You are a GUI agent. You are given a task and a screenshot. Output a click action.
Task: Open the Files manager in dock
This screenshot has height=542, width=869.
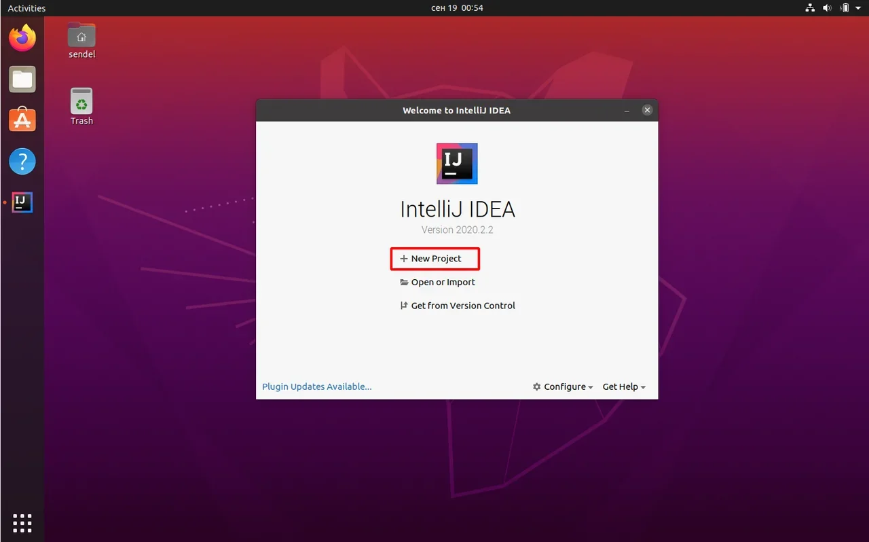(x=22, y=79)
